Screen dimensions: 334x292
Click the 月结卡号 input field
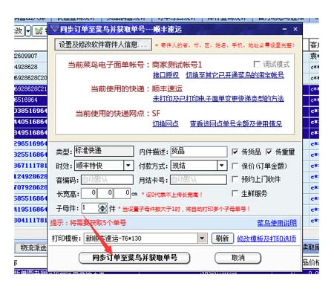198,180
